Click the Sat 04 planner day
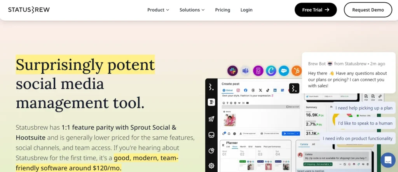The image size is (398, 172). click(278, 153)
